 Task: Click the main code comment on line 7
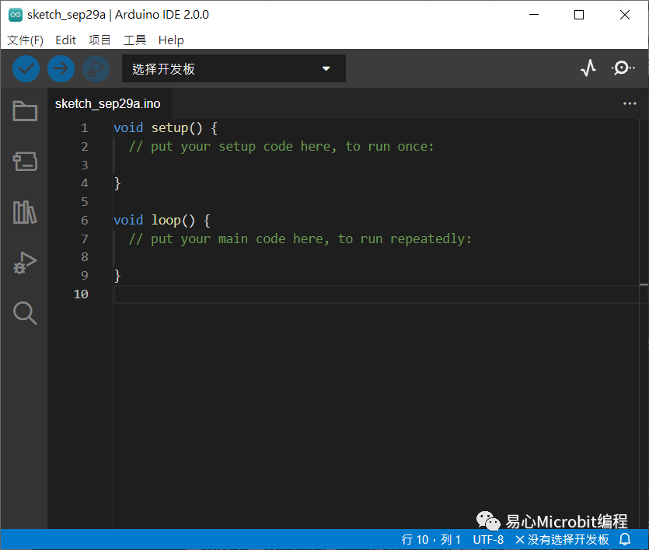click(x=300, y=238)
